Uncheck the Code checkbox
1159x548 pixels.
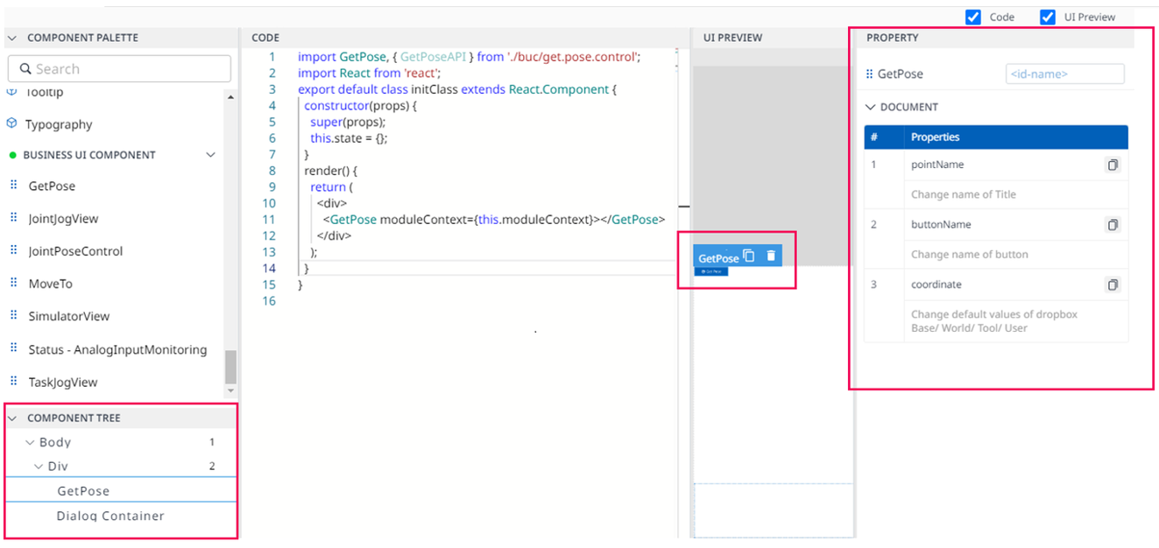pos(972,17)
